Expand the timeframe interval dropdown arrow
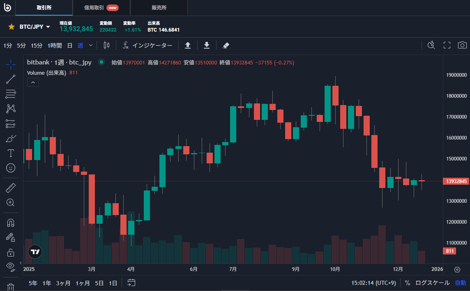 pyautogui.click(x=91, y=45)
